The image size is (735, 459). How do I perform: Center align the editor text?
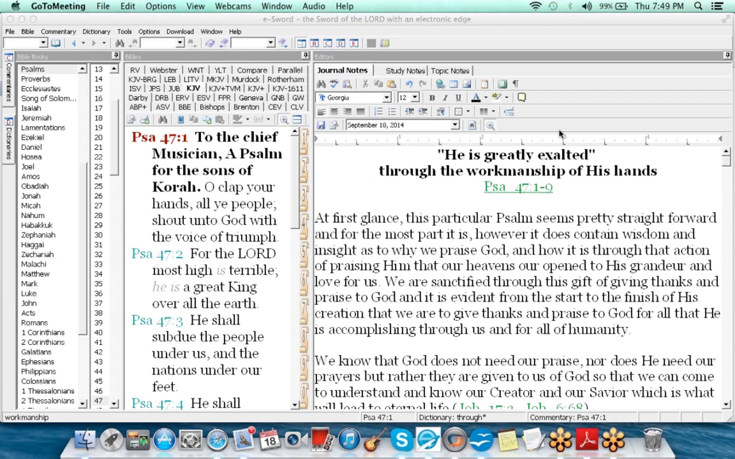pos(334,112)
